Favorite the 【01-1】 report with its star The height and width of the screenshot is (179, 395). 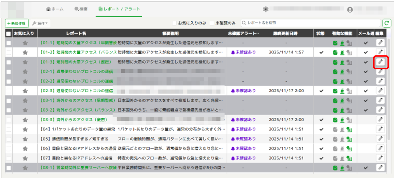pos(25,43)
